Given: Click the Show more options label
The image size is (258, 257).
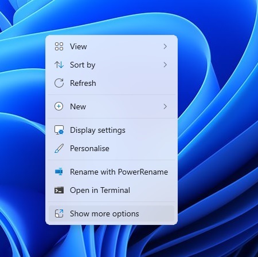Looking at the screenshot, I should click(x=104, y=214).
